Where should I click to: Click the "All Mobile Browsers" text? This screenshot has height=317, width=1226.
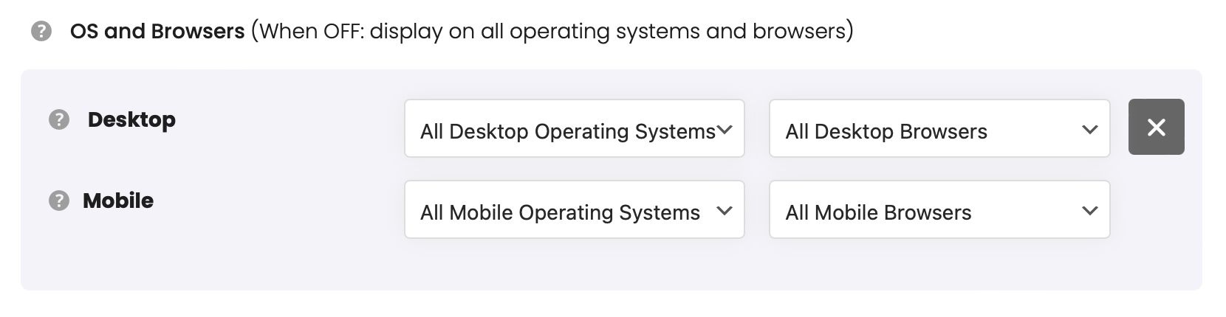click(x=878, y=213)
